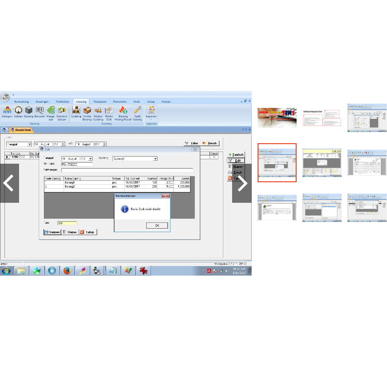Click the application orb button

pos(5,97)
